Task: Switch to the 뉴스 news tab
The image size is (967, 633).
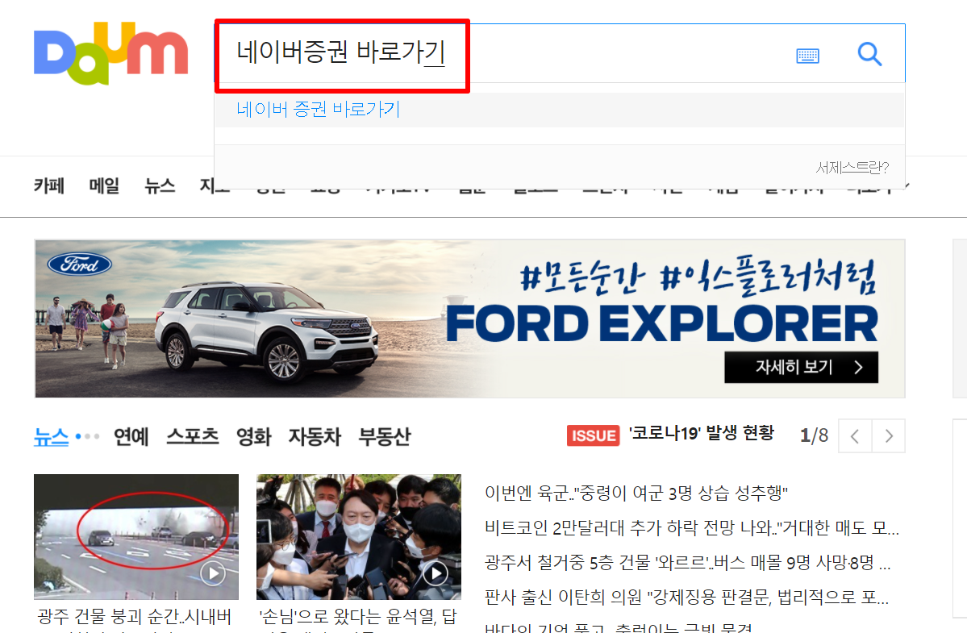Action: click(x=51, y=436)
